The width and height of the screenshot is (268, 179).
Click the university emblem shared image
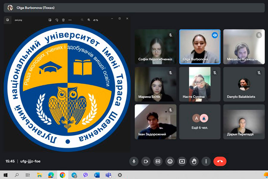click(67, 88)
